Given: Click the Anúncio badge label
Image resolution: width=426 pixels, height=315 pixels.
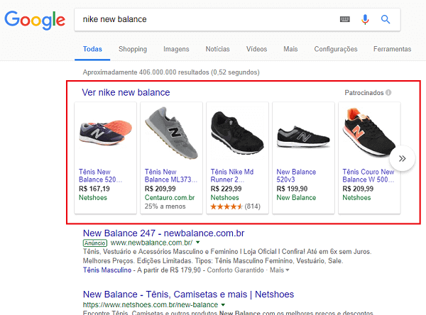Looking at the screenshot, I should [94, 243].
